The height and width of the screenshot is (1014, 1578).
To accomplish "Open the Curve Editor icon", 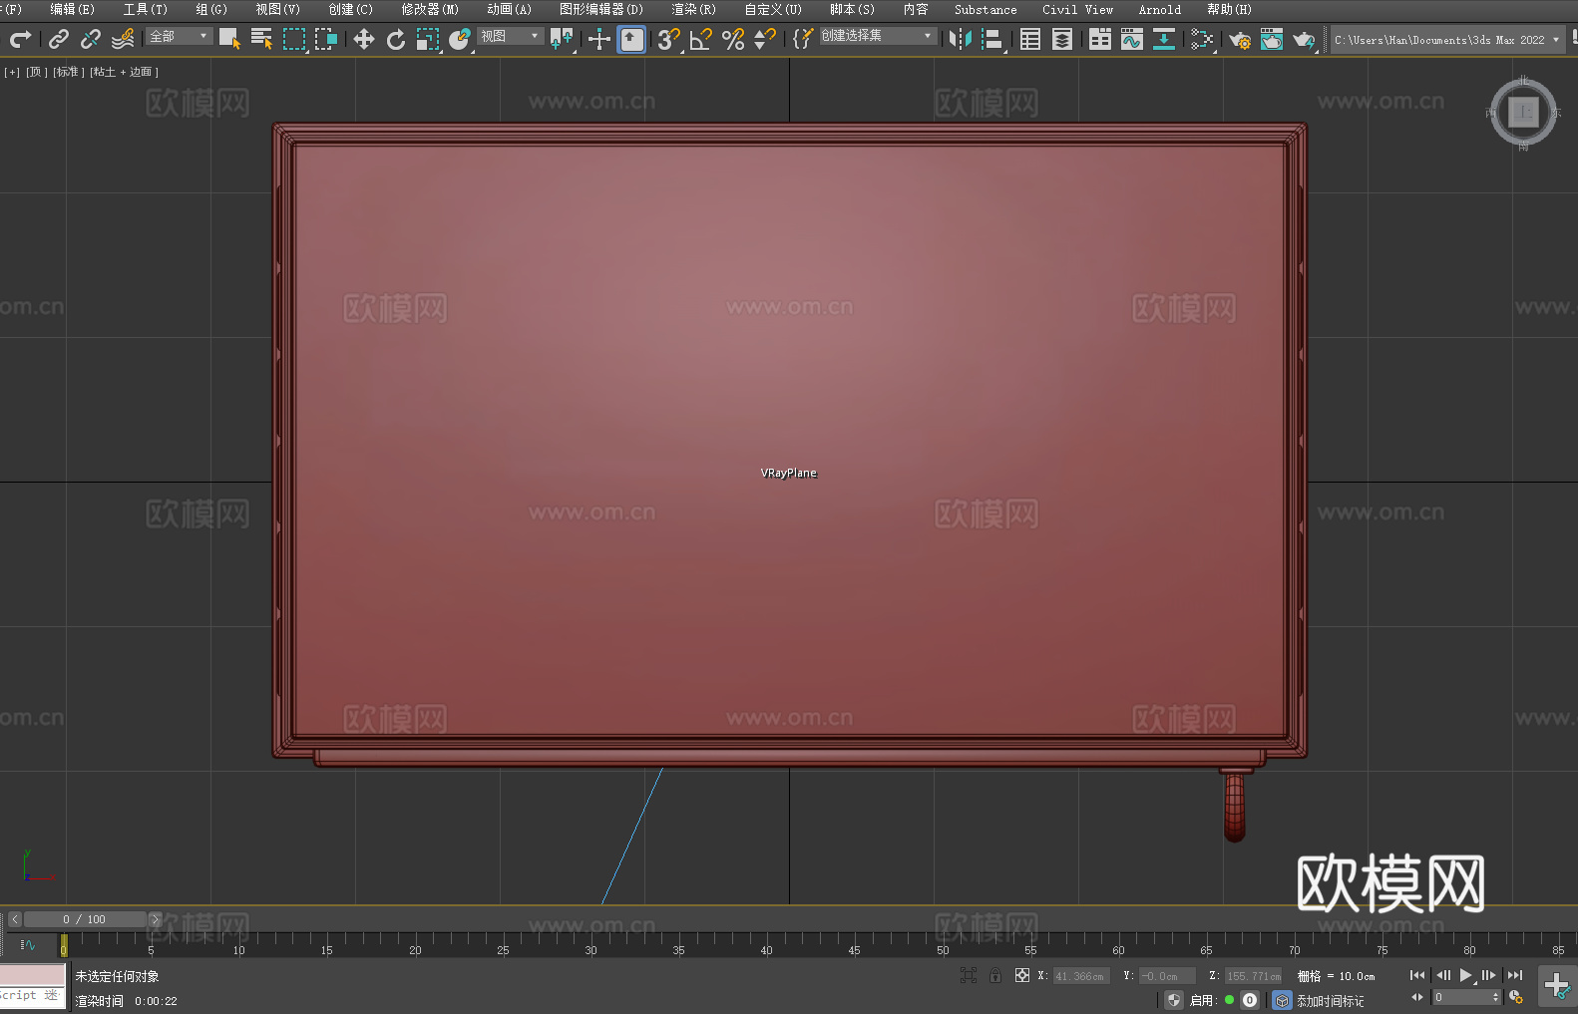I will tap(1132, 39).
